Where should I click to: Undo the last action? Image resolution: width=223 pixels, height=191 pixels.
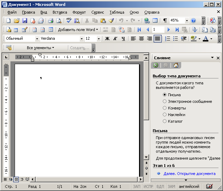pyautogui.click(x=121, y=21)
